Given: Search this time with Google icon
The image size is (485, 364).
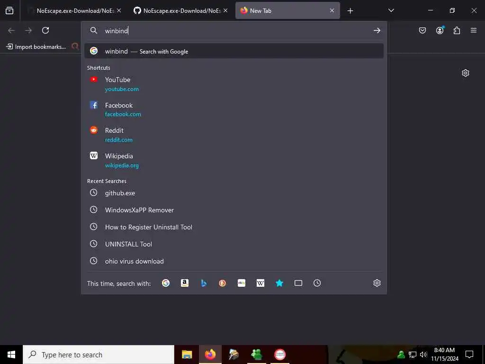Looking at the screenshot, I should click(x=166, y=283).
